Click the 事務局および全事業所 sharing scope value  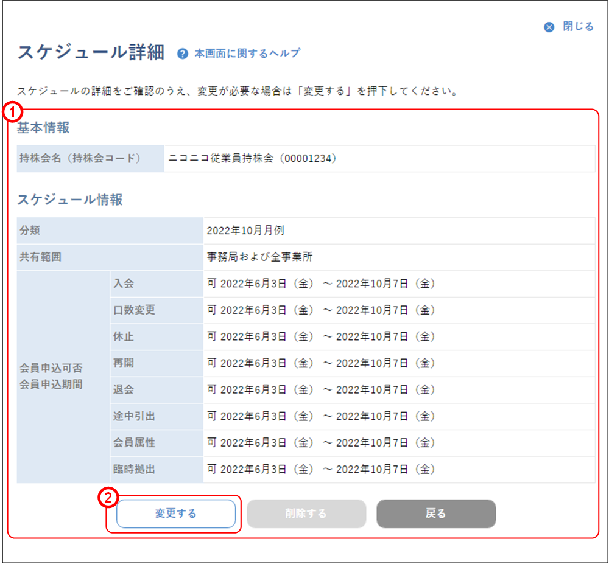[x=260, y=257]
